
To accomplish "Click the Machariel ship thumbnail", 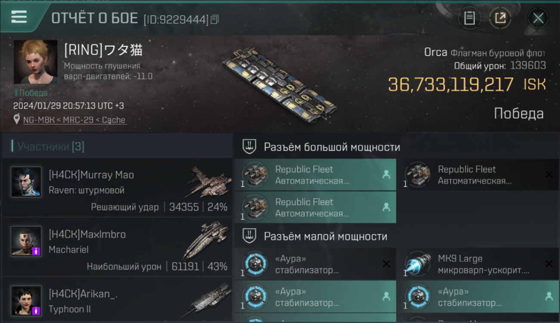I will [x=205, y=241].
